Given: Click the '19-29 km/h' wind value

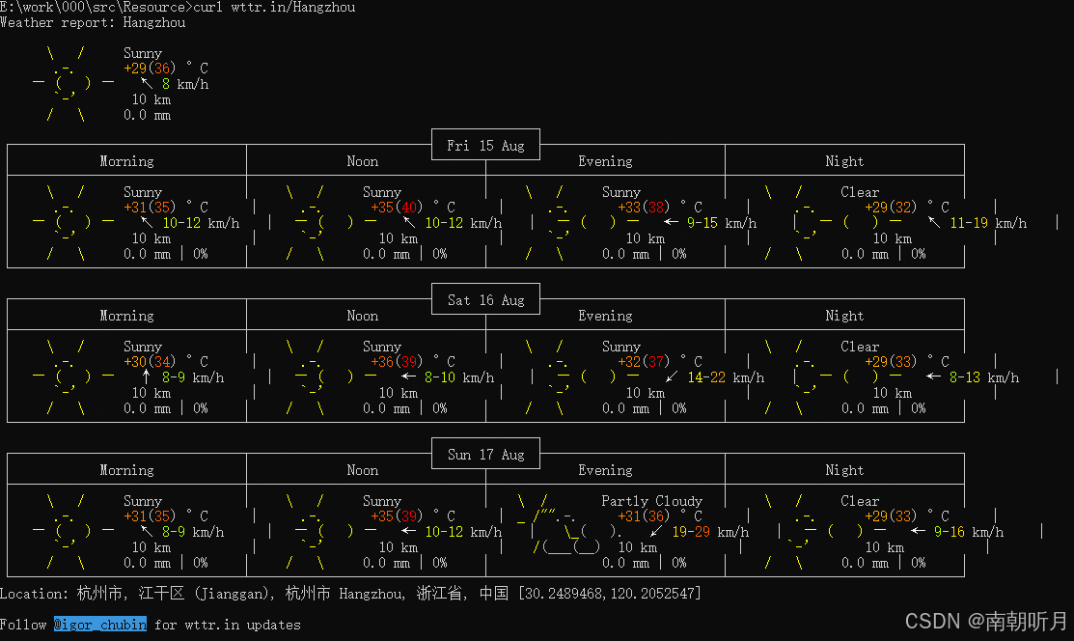Looking at the screenshot, I should tap(710, 532).
